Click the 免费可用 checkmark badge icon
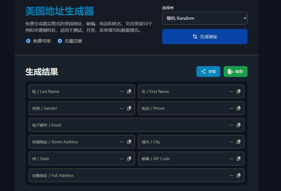Image resolution: width=281 pixels, height=191 pixels. click(28, 41)
